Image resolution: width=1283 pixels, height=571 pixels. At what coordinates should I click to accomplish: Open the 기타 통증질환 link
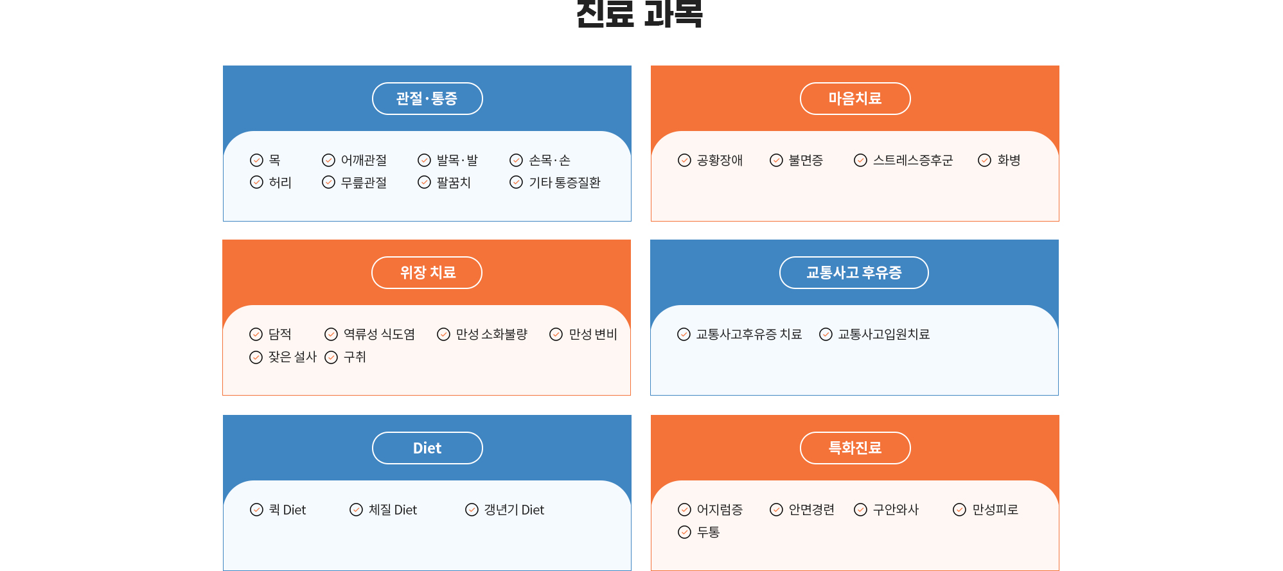click(565, 182)
